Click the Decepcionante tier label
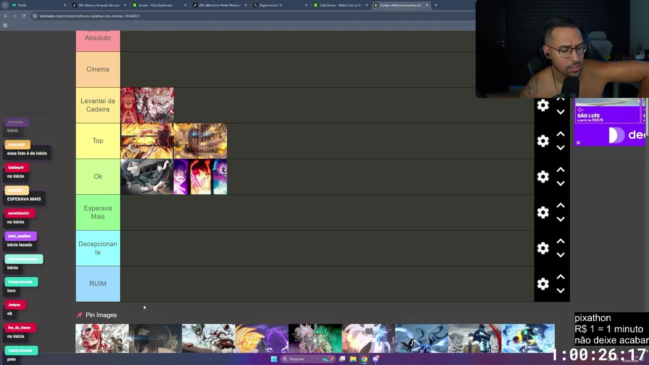This screenshot has height=365, width=649. pos(98,248)
